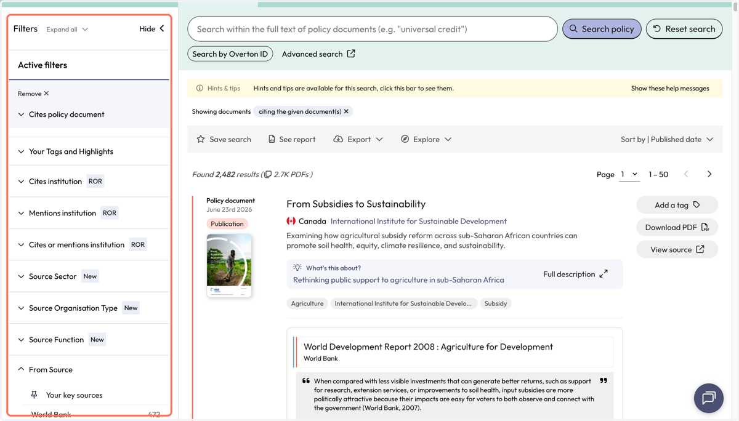Image resolution: width=739 pixels, height=421 pixels.
Task: Remove the active filter
Action: click(33, 94)
